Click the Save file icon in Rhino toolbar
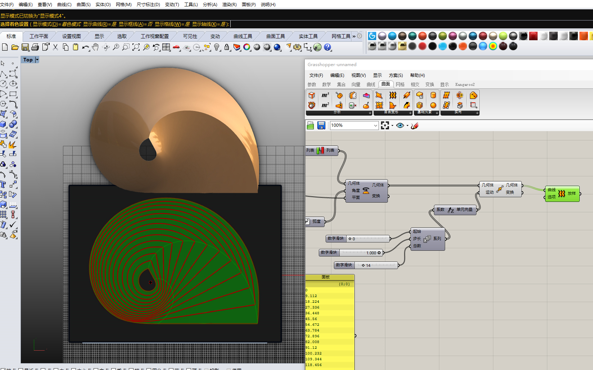 (x=25, y=47)
